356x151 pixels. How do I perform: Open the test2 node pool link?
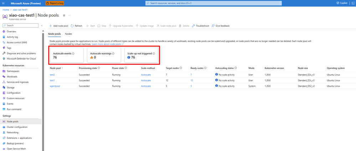(52, 75)
